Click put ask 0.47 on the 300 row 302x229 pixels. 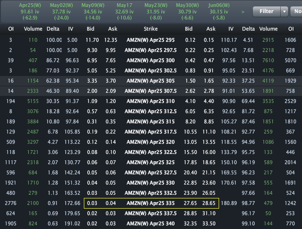click(x=209, y=61)
